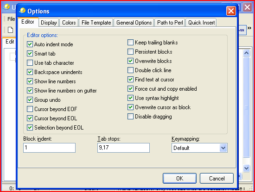Click the Cancel button
Image resolution: width=255 pixels, height=192 pixels.
[x=217, y=179]
